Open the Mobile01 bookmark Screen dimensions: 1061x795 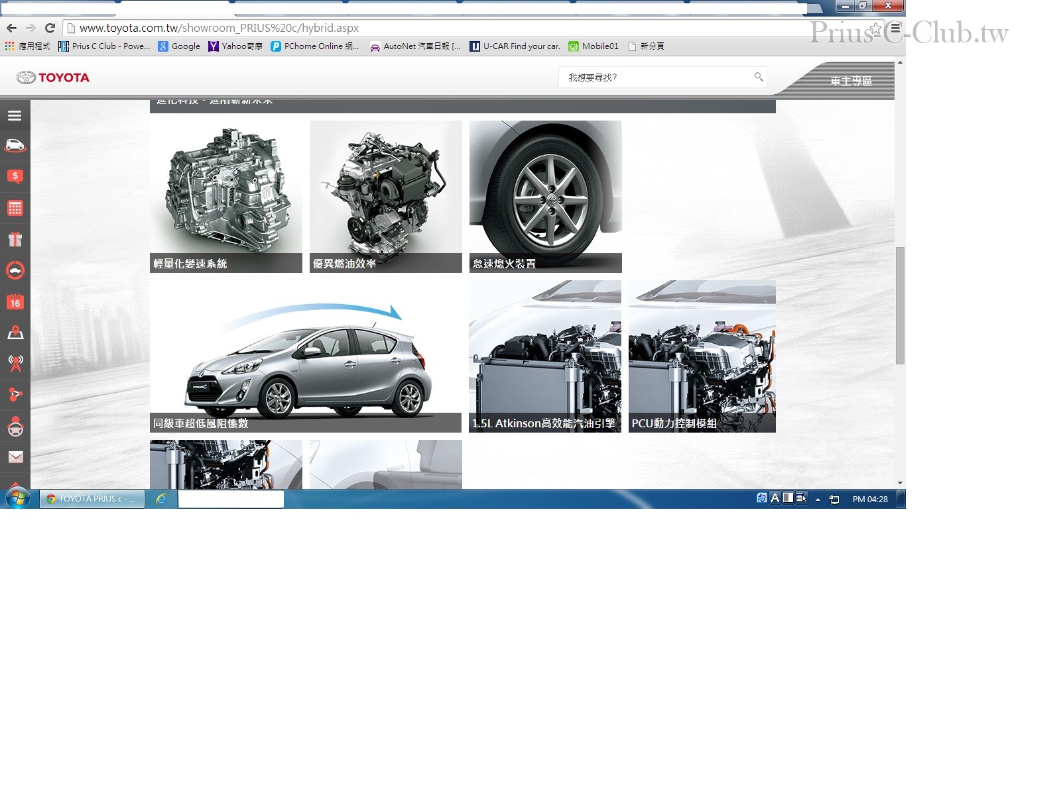[x=593, y=46]
